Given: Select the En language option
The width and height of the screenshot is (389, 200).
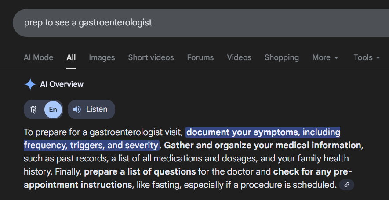Looking at the screenshot, I should click(53, 109).
